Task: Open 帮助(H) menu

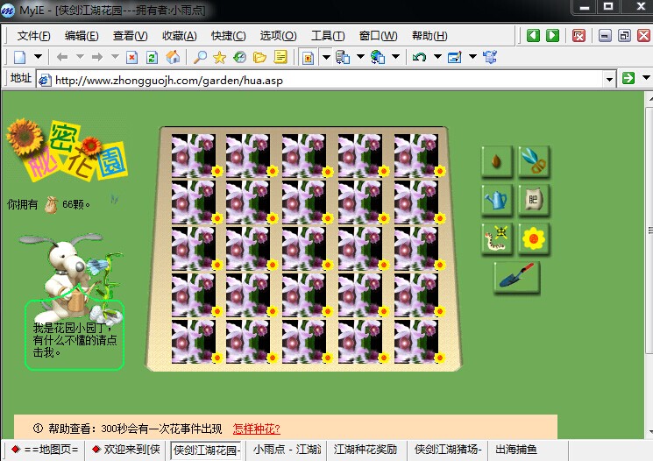Action: pos(429,36)
